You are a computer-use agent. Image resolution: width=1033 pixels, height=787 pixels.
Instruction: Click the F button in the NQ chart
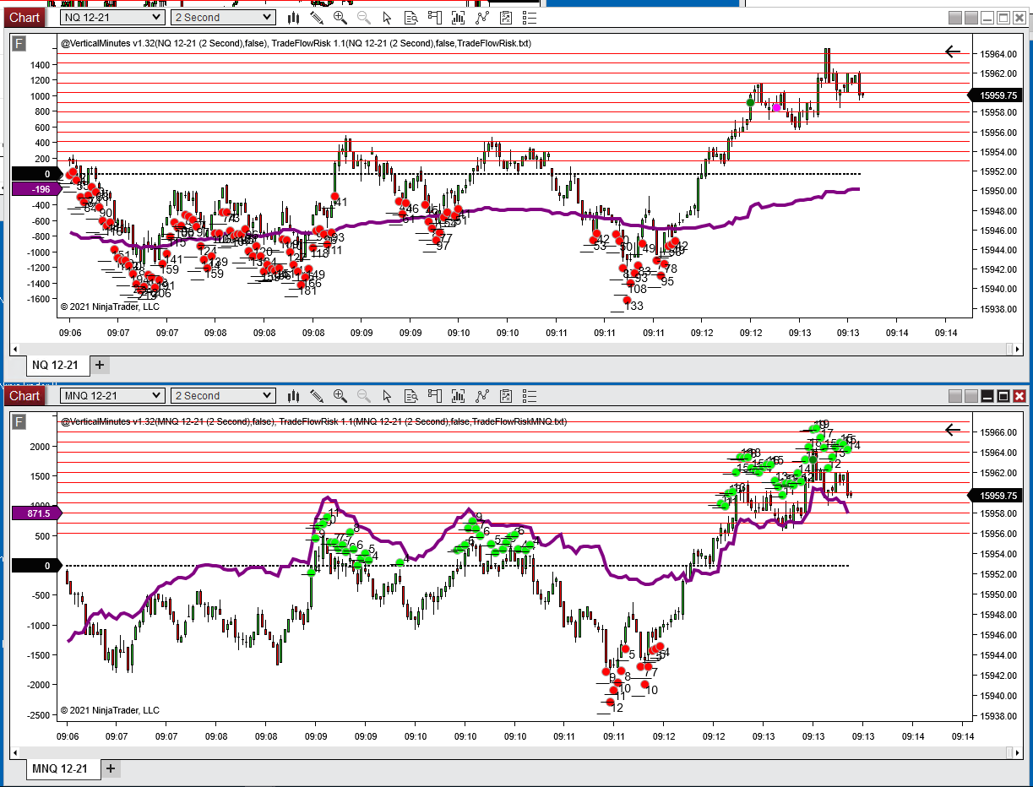tap(19, 43)
